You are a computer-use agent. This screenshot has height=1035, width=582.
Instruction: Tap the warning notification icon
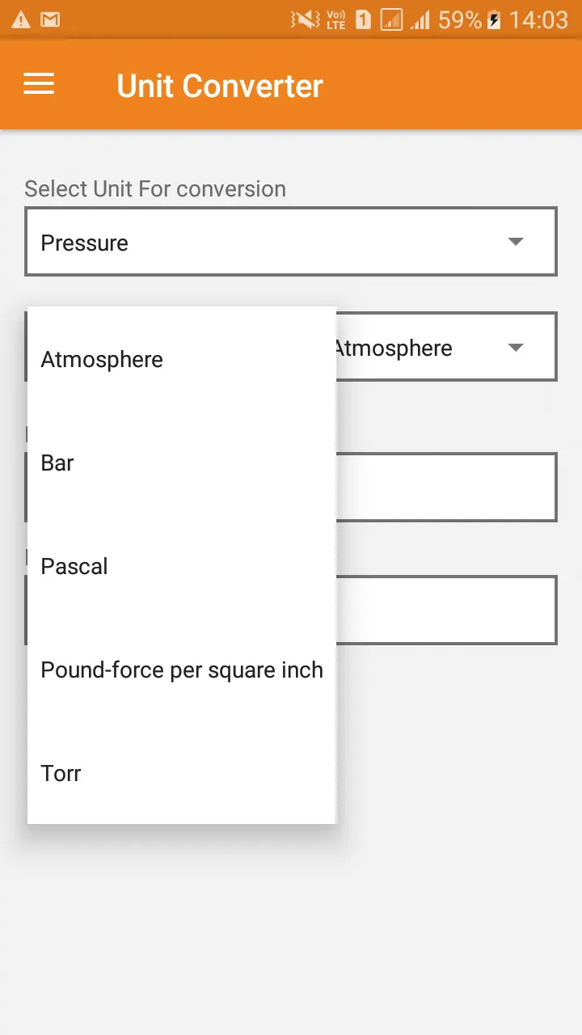click(21, 19)
